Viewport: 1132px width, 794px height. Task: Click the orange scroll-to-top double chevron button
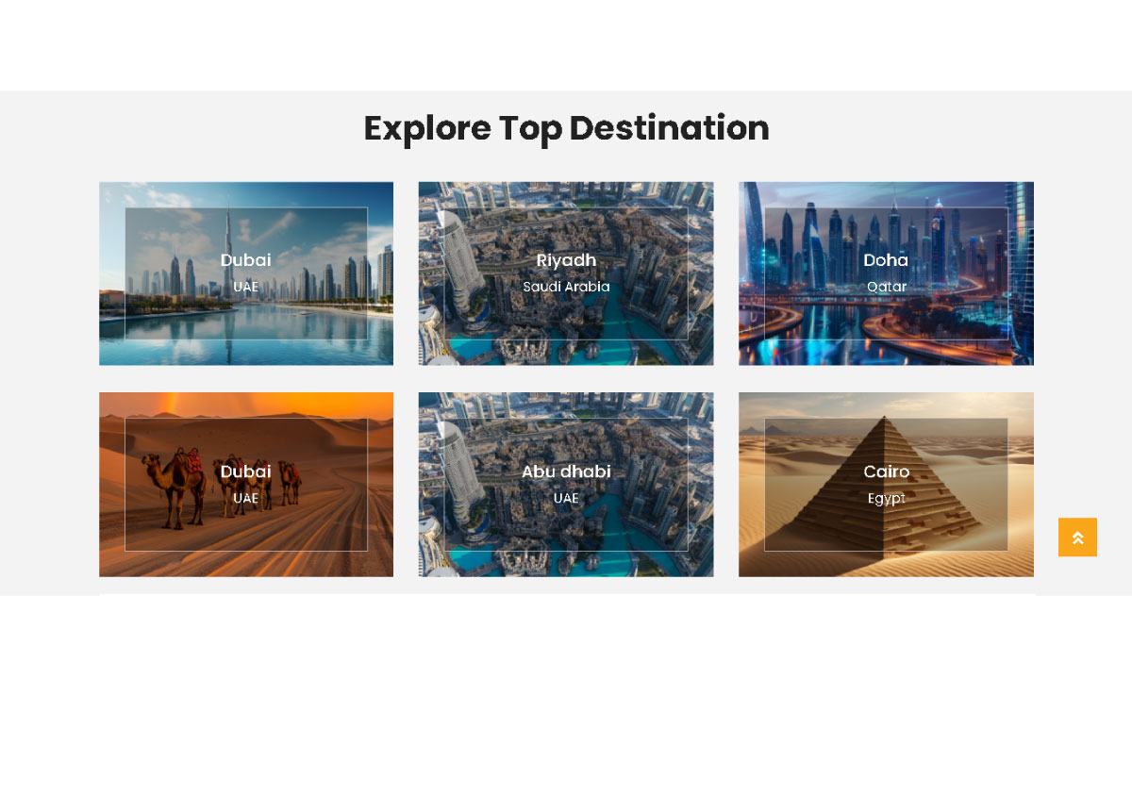[1077, 538]
